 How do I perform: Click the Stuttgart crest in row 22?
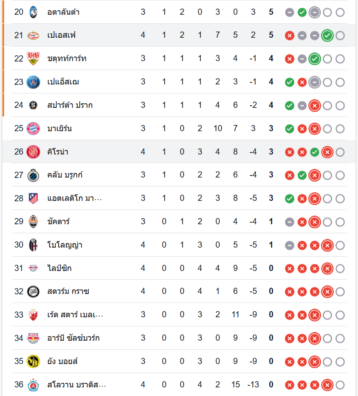[33, 59]
